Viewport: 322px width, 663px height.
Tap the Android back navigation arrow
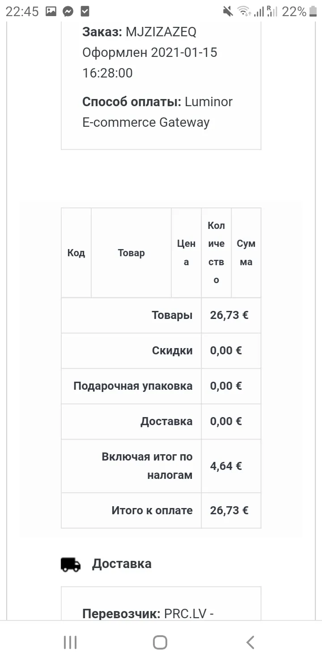(x=250, y=642)
